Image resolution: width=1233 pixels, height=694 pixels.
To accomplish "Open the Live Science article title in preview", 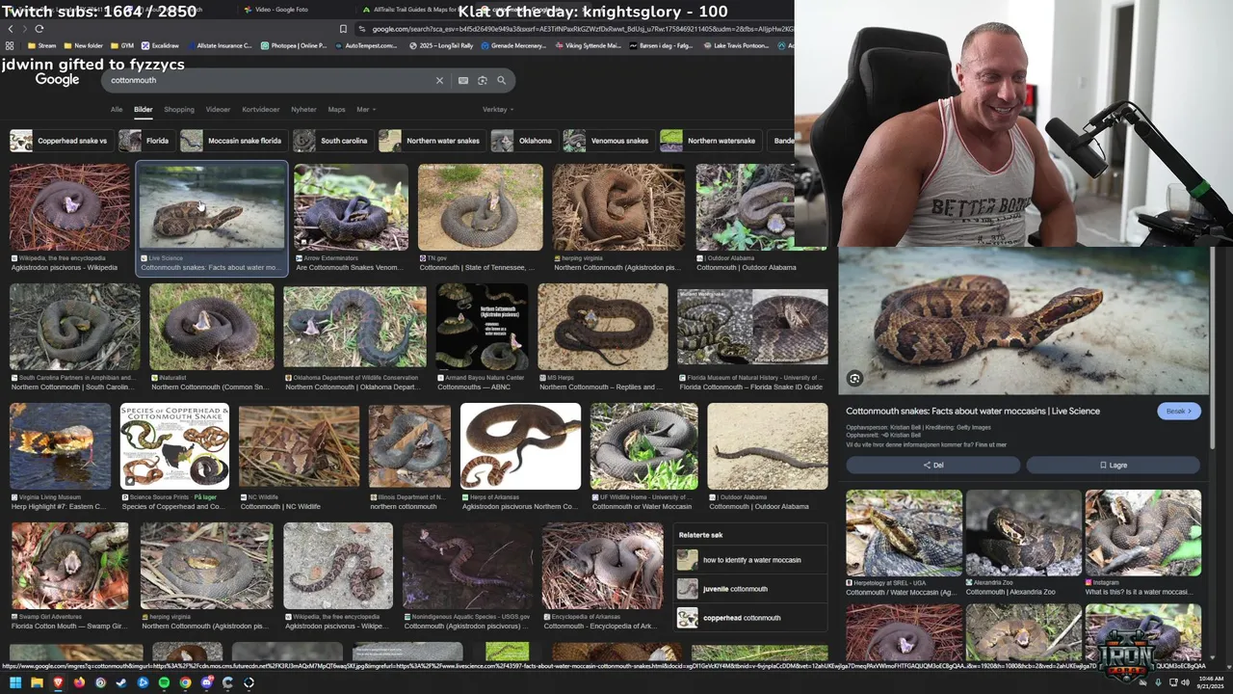I will [973, 411].
